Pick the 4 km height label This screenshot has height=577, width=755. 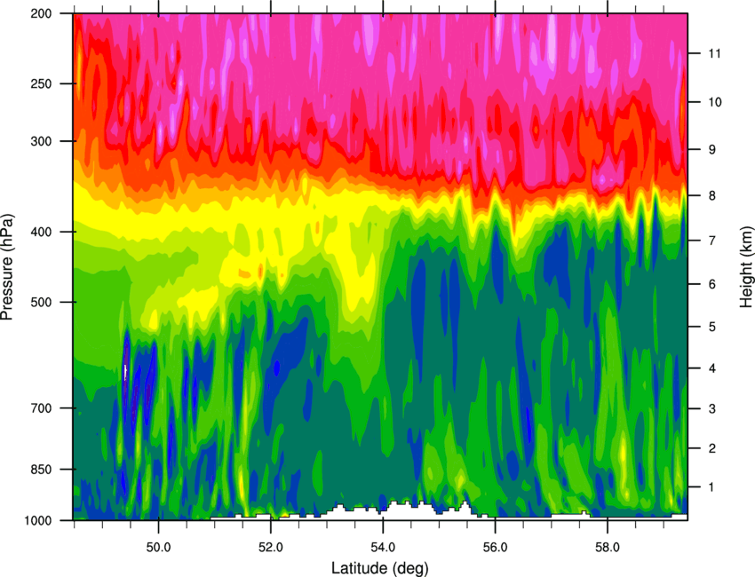point(712,368)
